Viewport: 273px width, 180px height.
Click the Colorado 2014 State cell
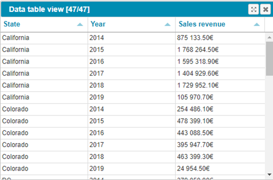[15, 109]
